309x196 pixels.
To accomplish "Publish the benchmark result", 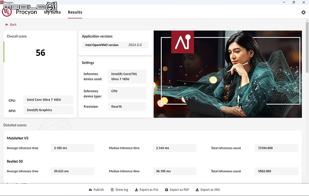I will coord(96,190).
